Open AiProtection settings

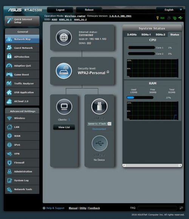pyautogui.click(x=22, y=57)
